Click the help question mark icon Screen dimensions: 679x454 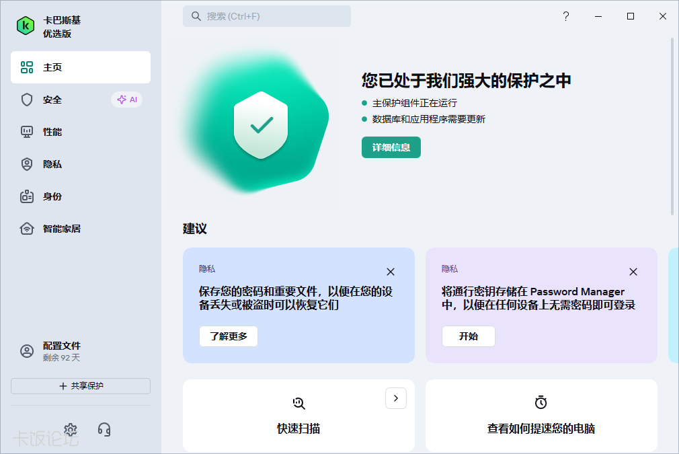(x=566, y=16)
